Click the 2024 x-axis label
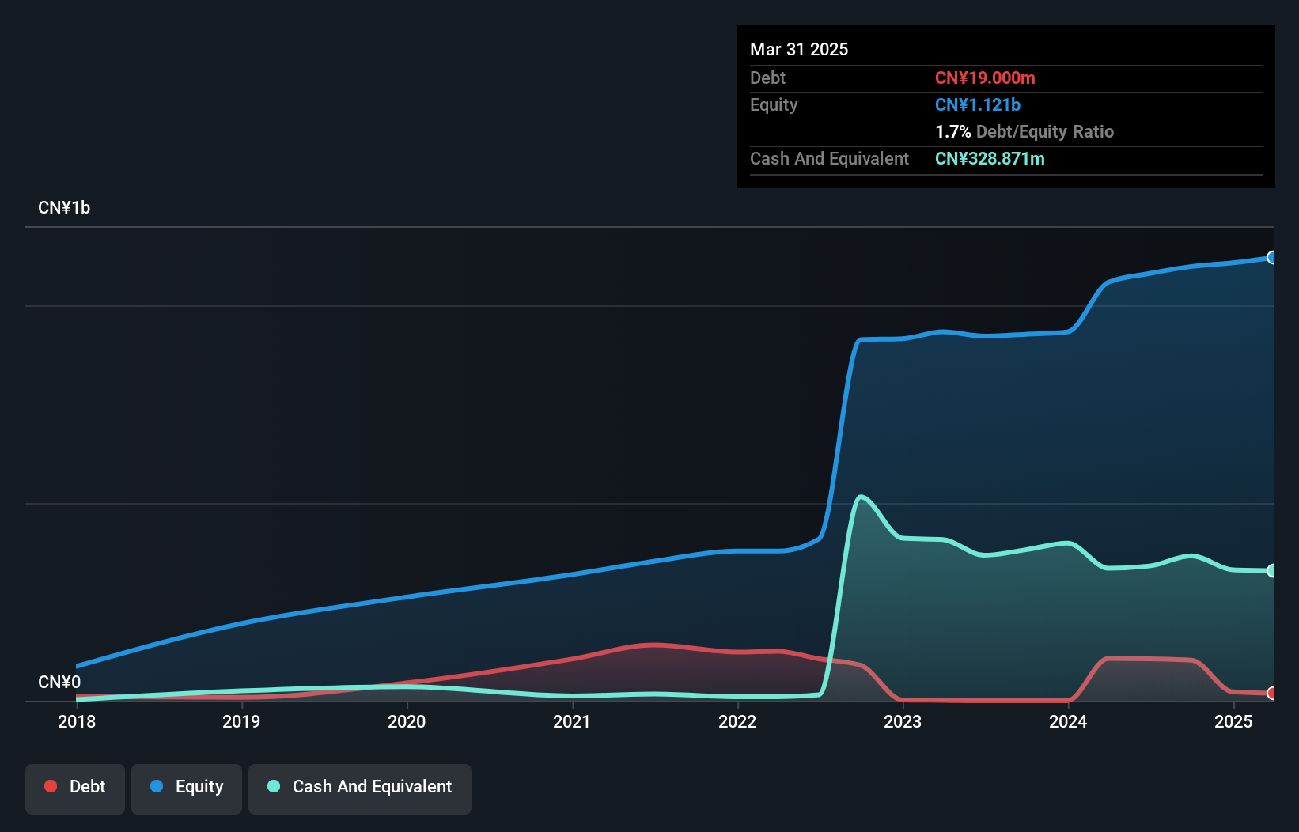Image resolution: width=1299 pixels, height=832 pixels. [x=1068, y=721]
